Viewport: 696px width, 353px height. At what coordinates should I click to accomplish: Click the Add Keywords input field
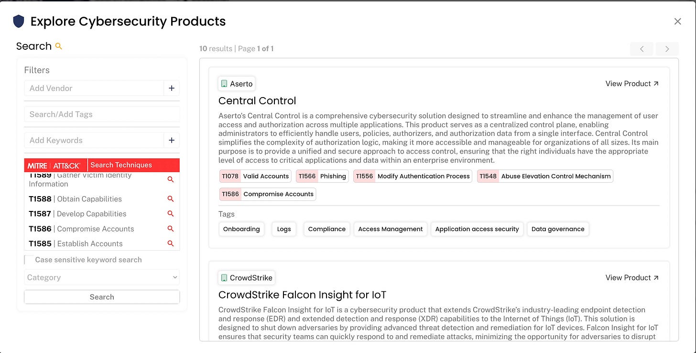tap(94, 140)
